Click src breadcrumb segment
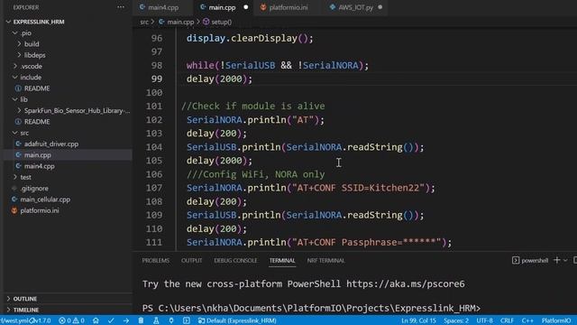Image resolution: width=577 pixels, height=325 pixels. (144, 22)
